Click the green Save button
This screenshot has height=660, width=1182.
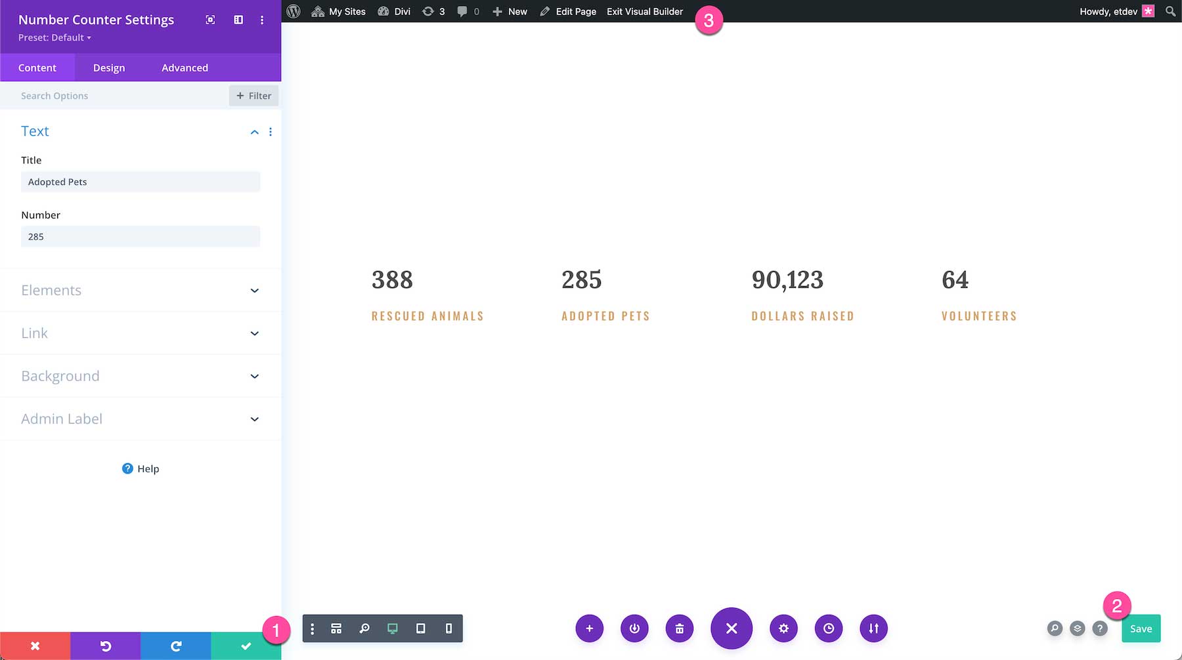1141,629
